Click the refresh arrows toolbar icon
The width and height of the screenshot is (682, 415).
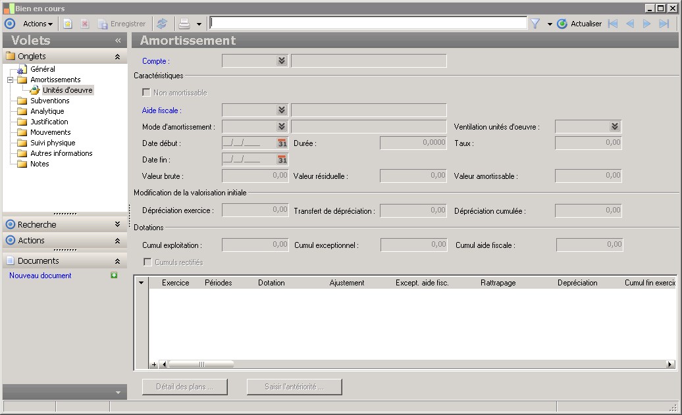(162, 24)
